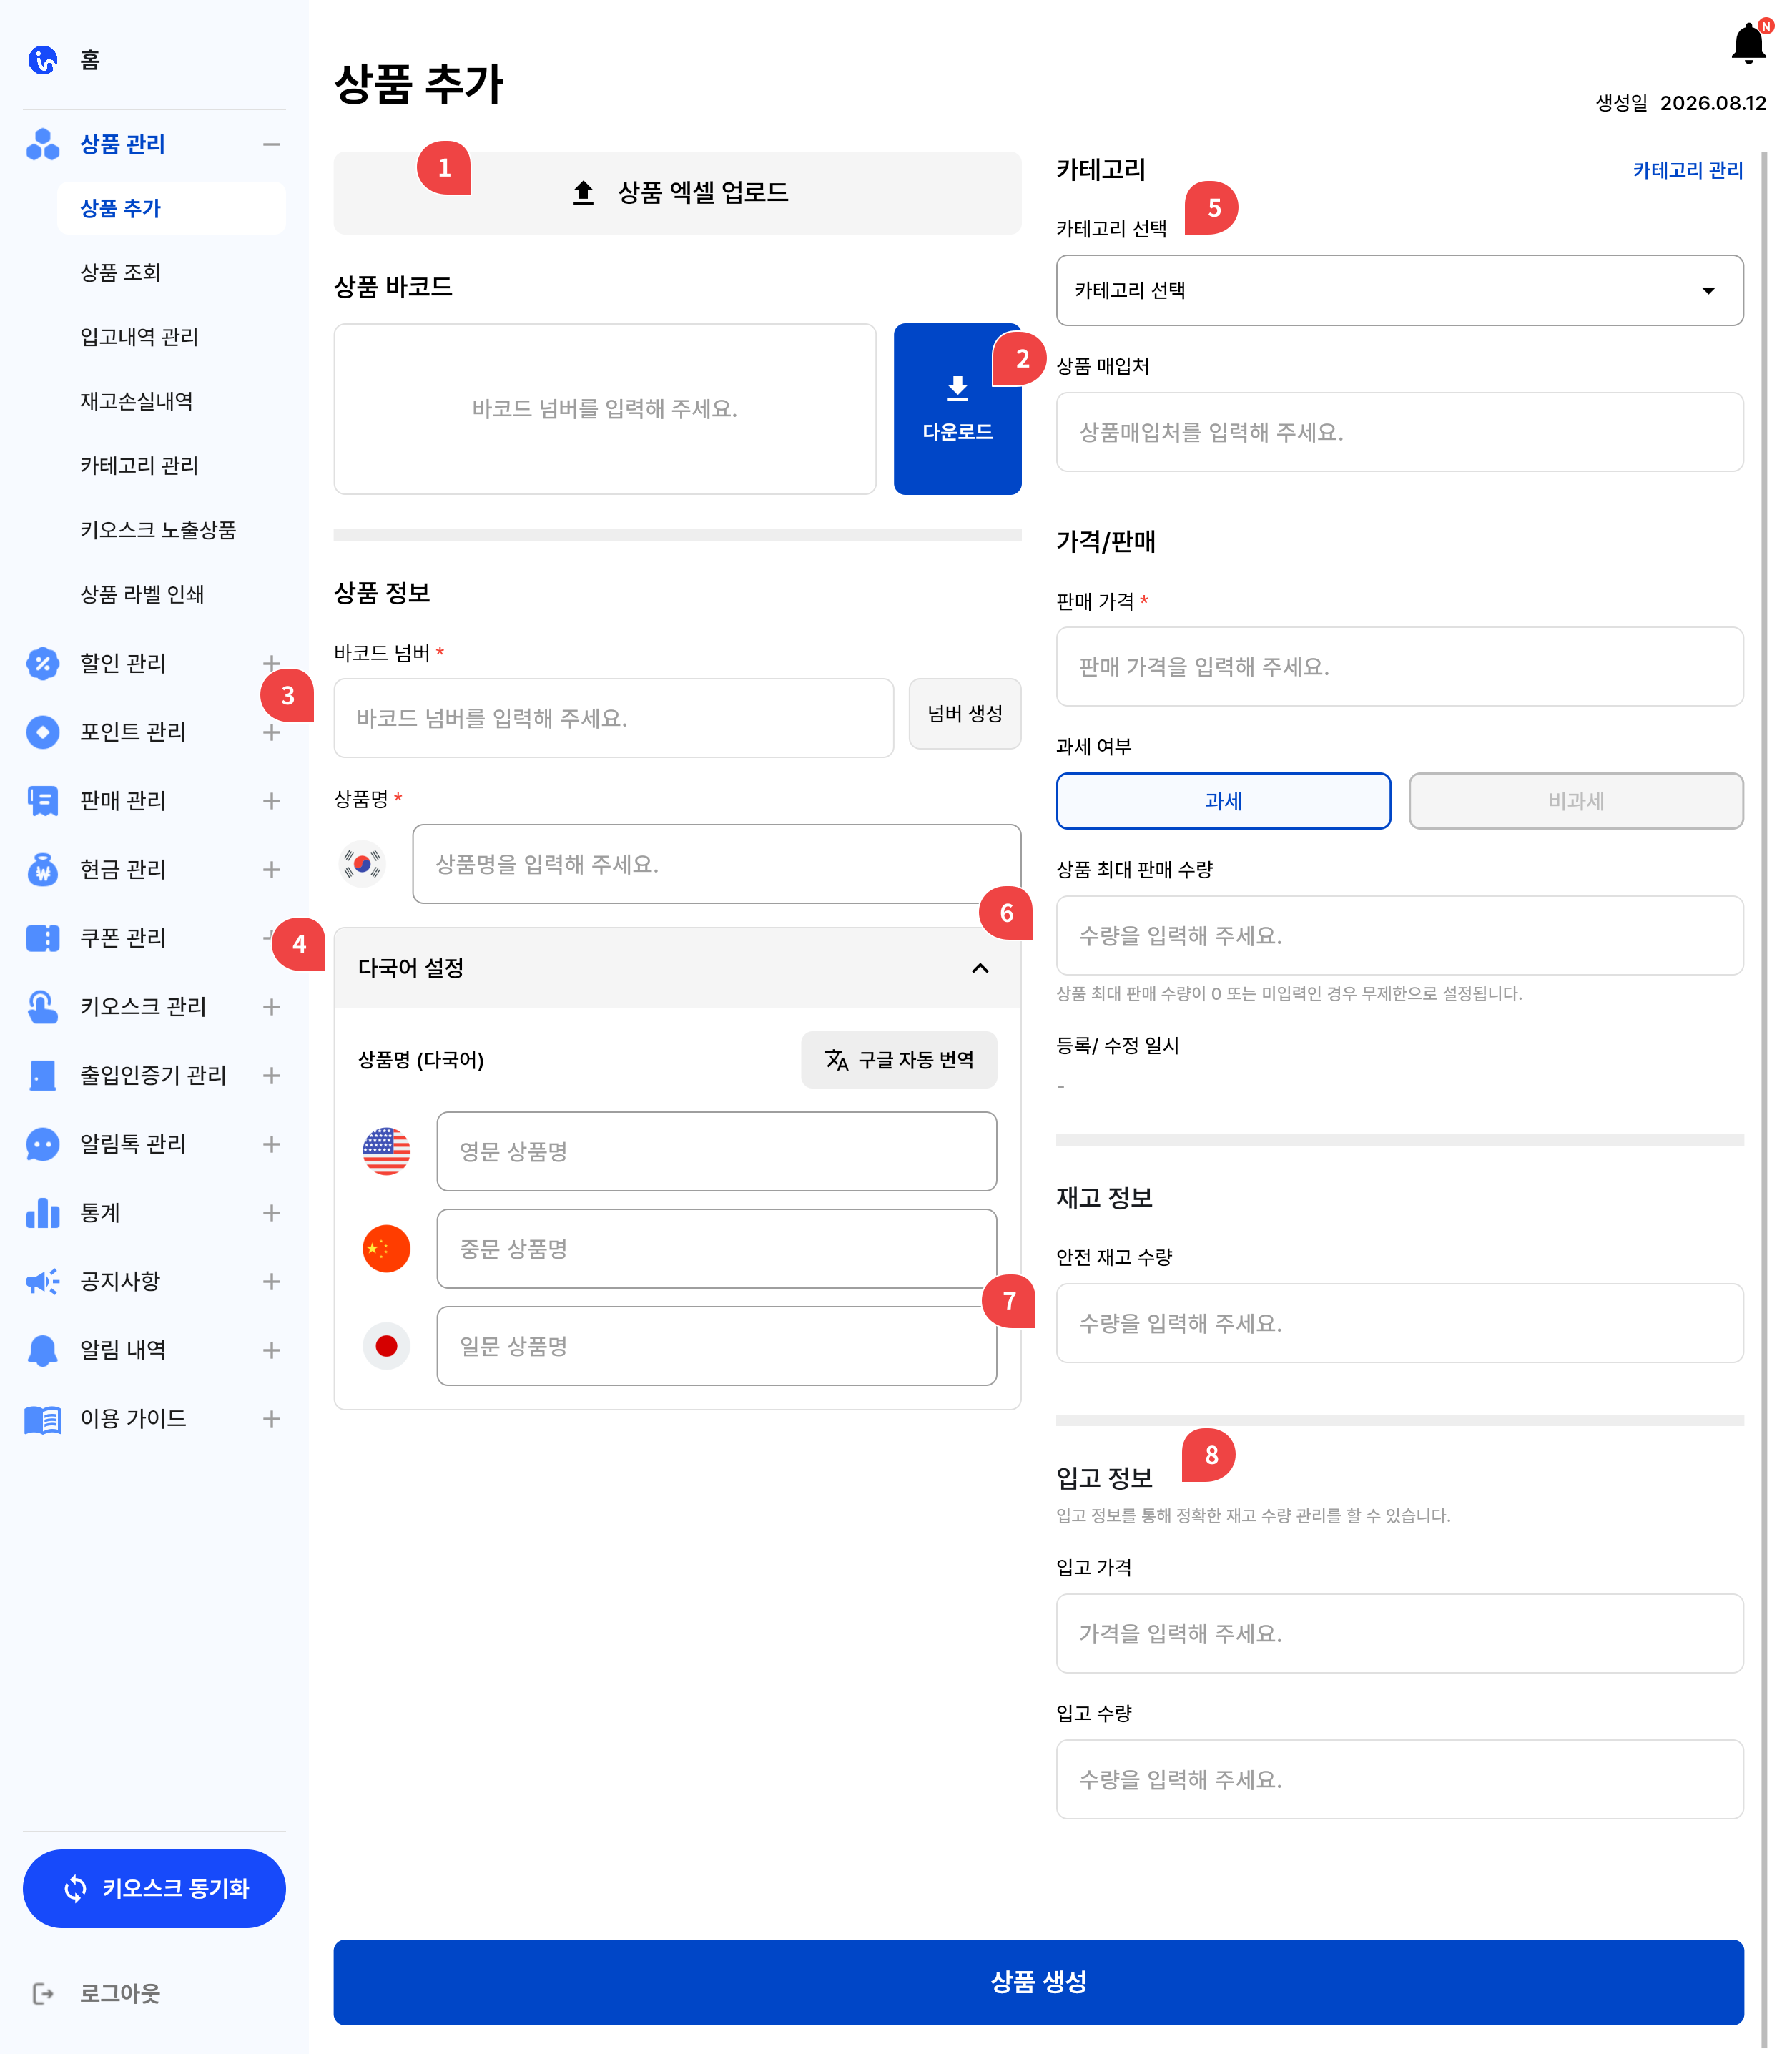Click the 이용 가이드 book icon
Viewport: 1792px width, 2054px height.
pos(43,1419)
